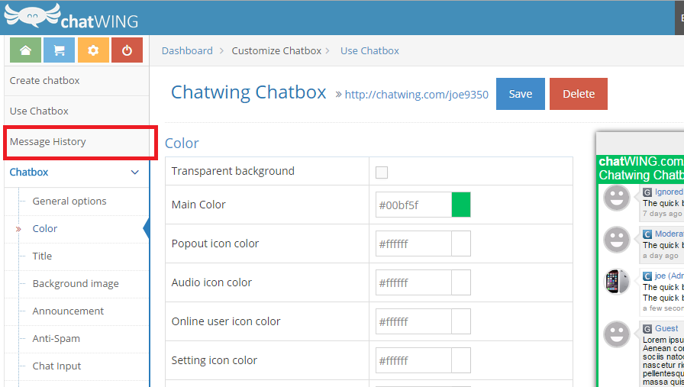684x387 pixels.
Task: Select General options sub-item
Action: coord(69,202)
